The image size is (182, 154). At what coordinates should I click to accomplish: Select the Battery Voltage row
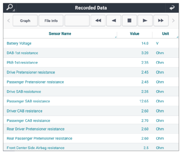point(91,43)
